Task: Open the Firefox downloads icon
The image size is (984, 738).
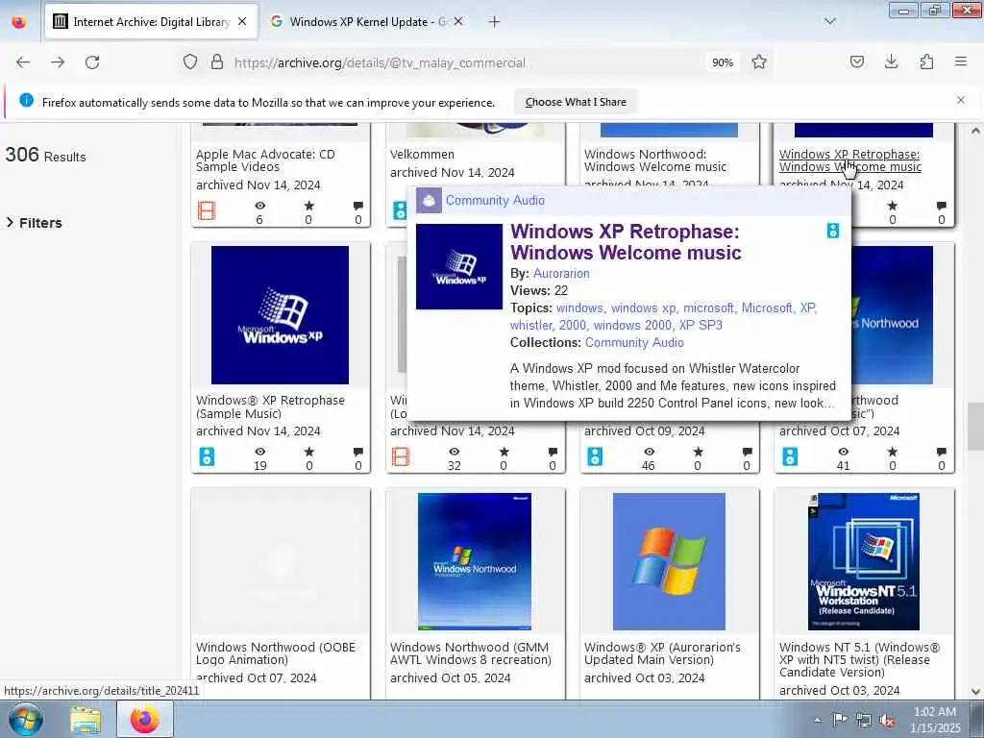Action: 891,62
